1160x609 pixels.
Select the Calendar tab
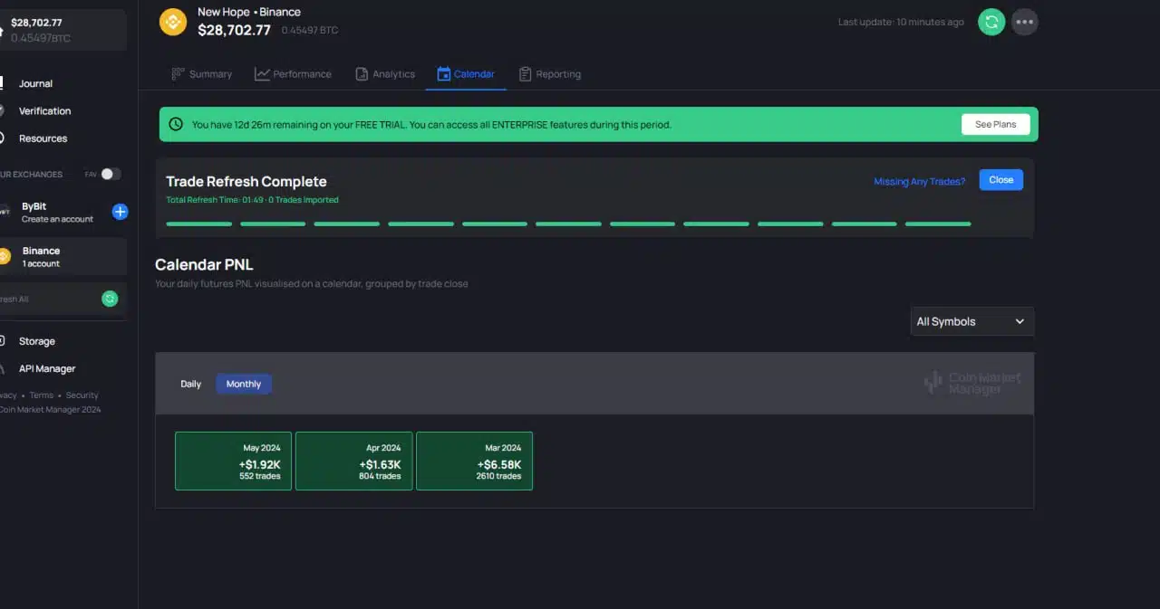pyautogui.click(x=465, y=74)
